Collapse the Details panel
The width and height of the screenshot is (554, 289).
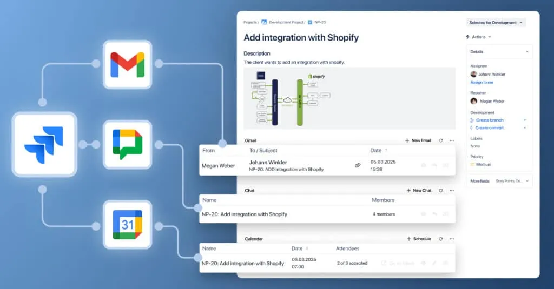click(x=527, y=52)
